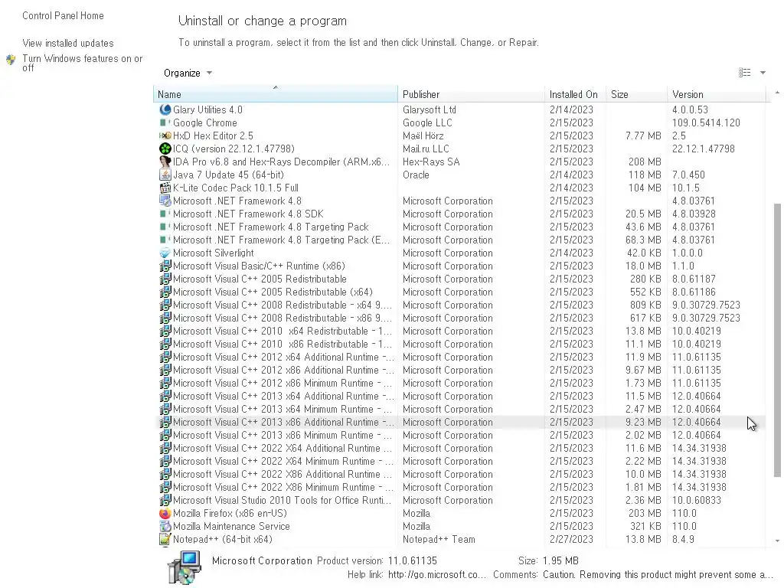Screen dimensions: 784x588
Task: Sort the list by the Publisher column
Action: pos(472,94)
